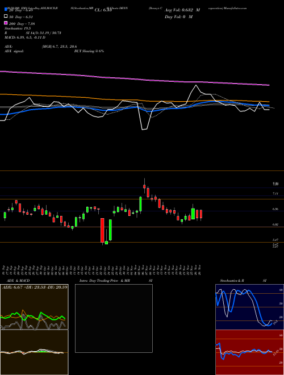The height and width of the screenshot is (375, 284).
Task: Click the 7.11 price axis label
Action: point(275,194)
